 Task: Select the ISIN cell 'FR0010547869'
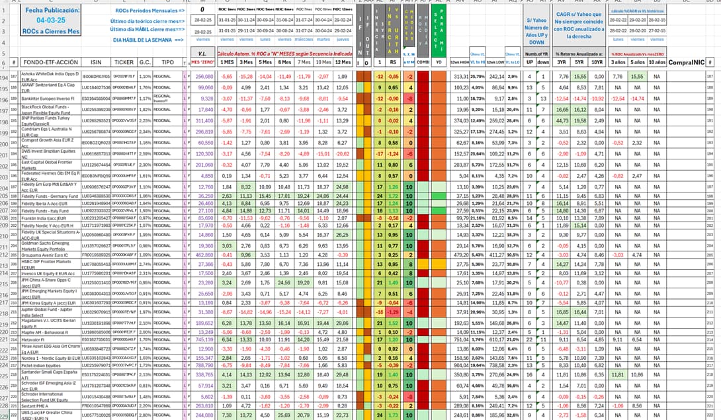(x=96, y=405)
